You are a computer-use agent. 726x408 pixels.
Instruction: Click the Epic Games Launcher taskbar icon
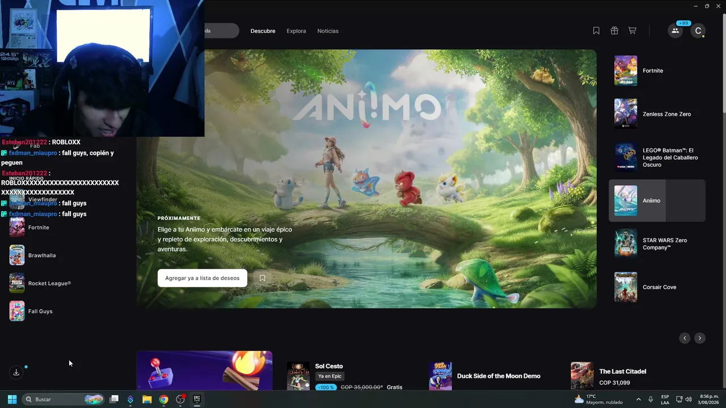point(197,399)
